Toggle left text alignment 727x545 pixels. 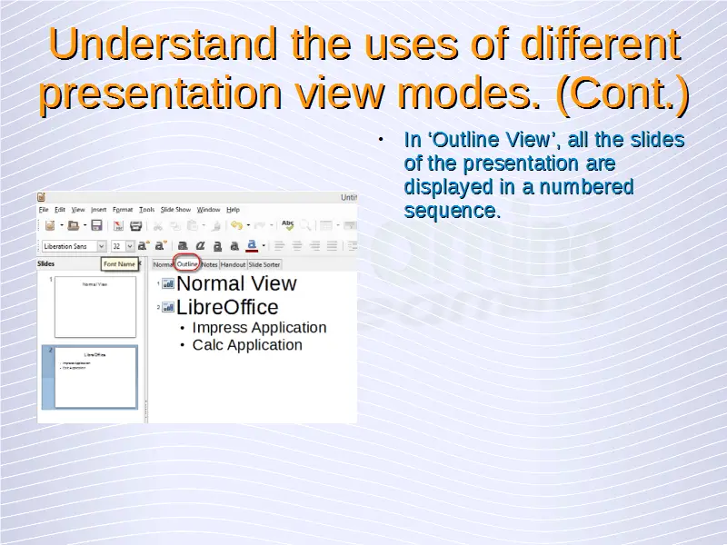tap(281, 245)
